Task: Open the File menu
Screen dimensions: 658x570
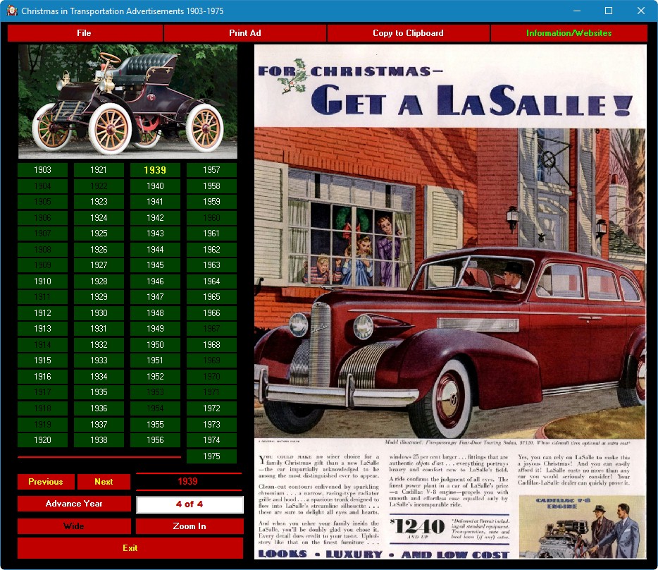Action: tap(85, 33)
